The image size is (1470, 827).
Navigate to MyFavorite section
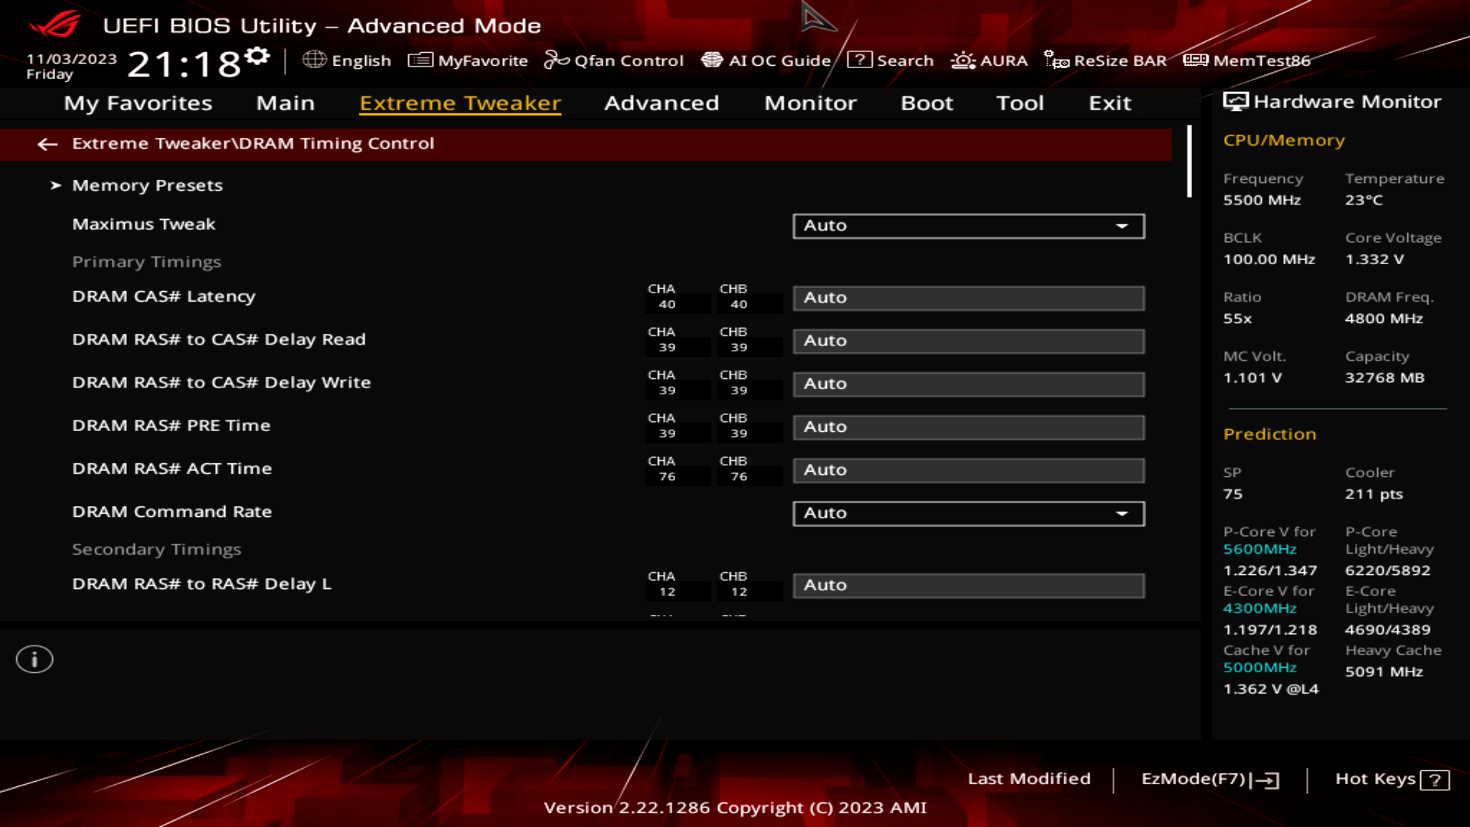coord(468,60)
